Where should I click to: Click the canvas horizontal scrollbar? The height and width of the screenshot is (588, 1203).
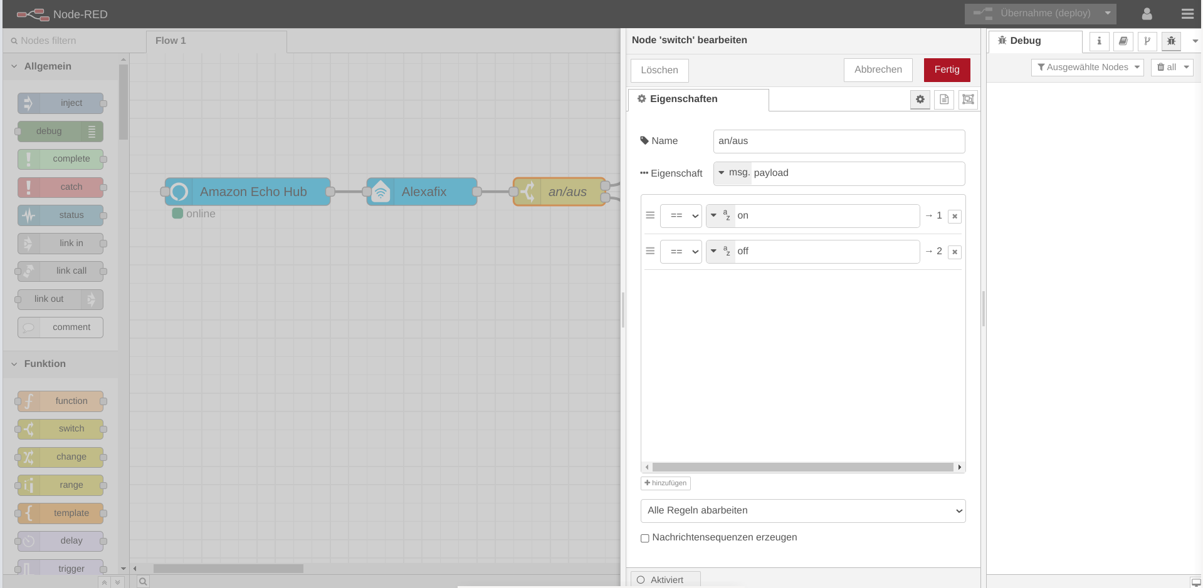(x=228, y=569)
